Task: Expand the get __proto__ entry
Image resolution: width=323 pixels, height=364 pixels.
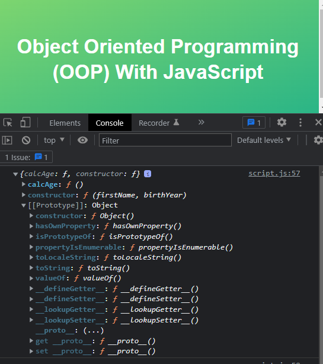Action: 31,340
